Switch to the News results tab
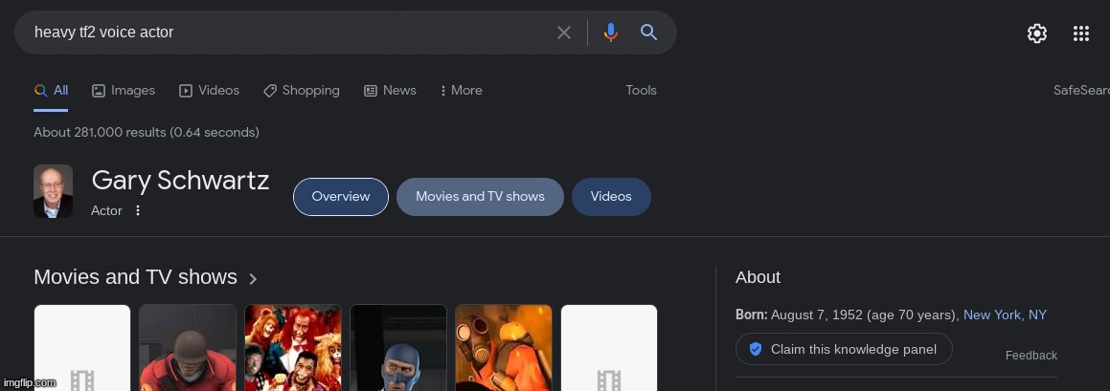This screenshot has height=391, width=1110. pyautogui.click(x=390, y=91)
